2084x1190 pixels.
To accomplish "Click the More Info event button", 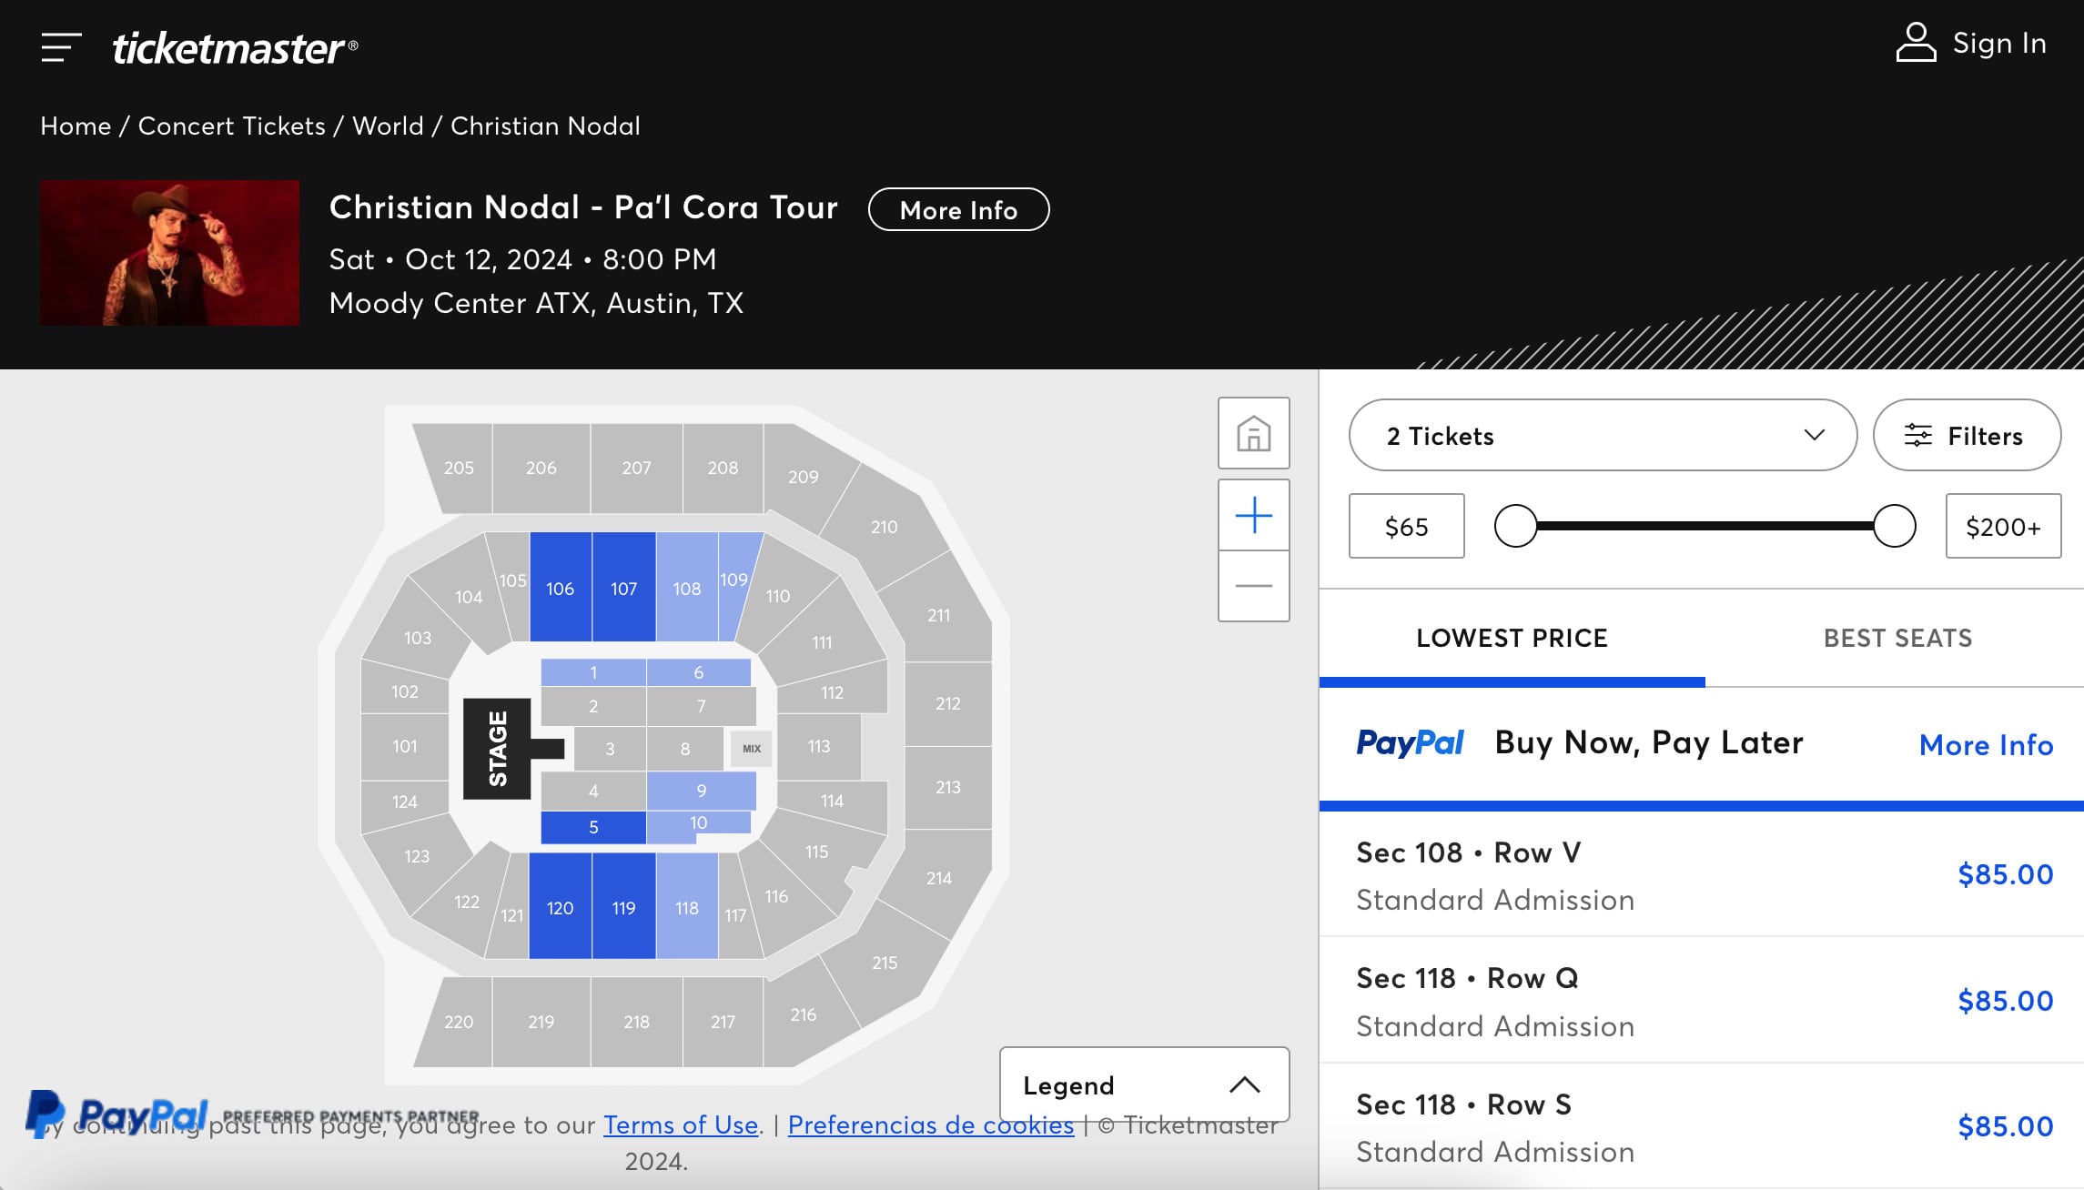I will (958, 210).
